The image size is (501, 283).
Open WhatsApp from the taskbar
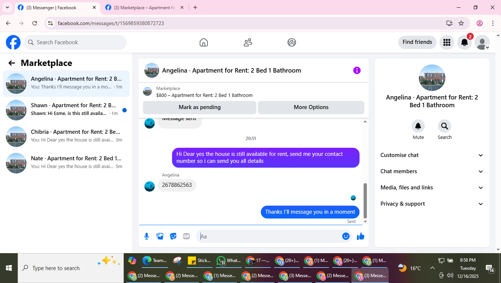(x=228, y=261)
